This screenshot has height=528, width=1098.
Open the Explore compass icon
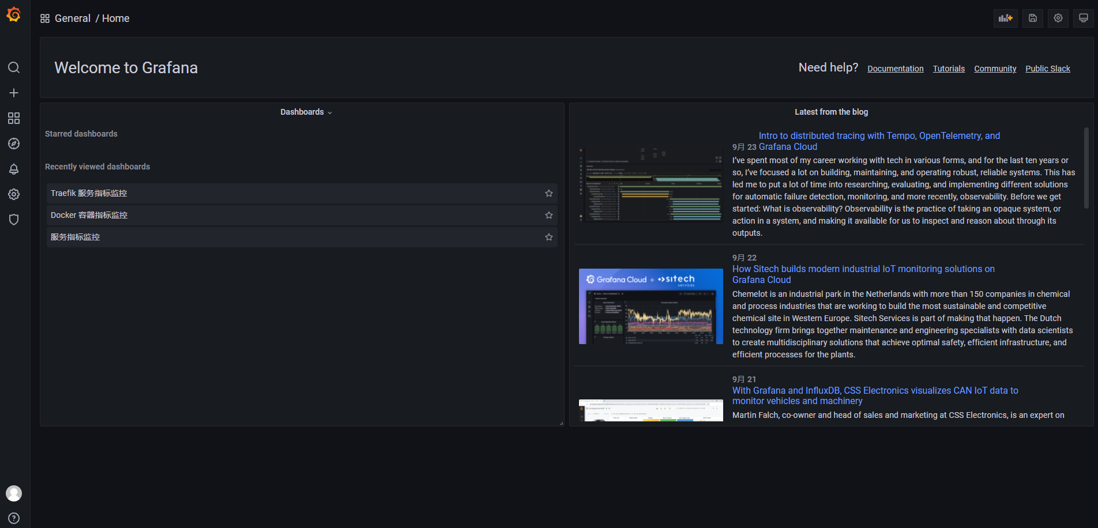14,144
